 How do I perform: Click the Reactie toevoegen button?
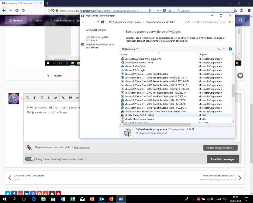pos(223,159)
